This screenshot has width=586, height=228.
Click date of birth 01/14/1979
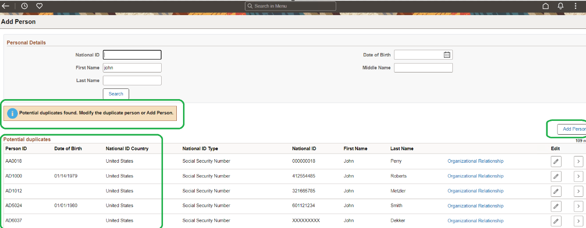coord(66,176)
